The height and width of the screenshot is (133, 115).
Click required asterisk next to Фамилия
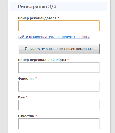click(36, 78)
